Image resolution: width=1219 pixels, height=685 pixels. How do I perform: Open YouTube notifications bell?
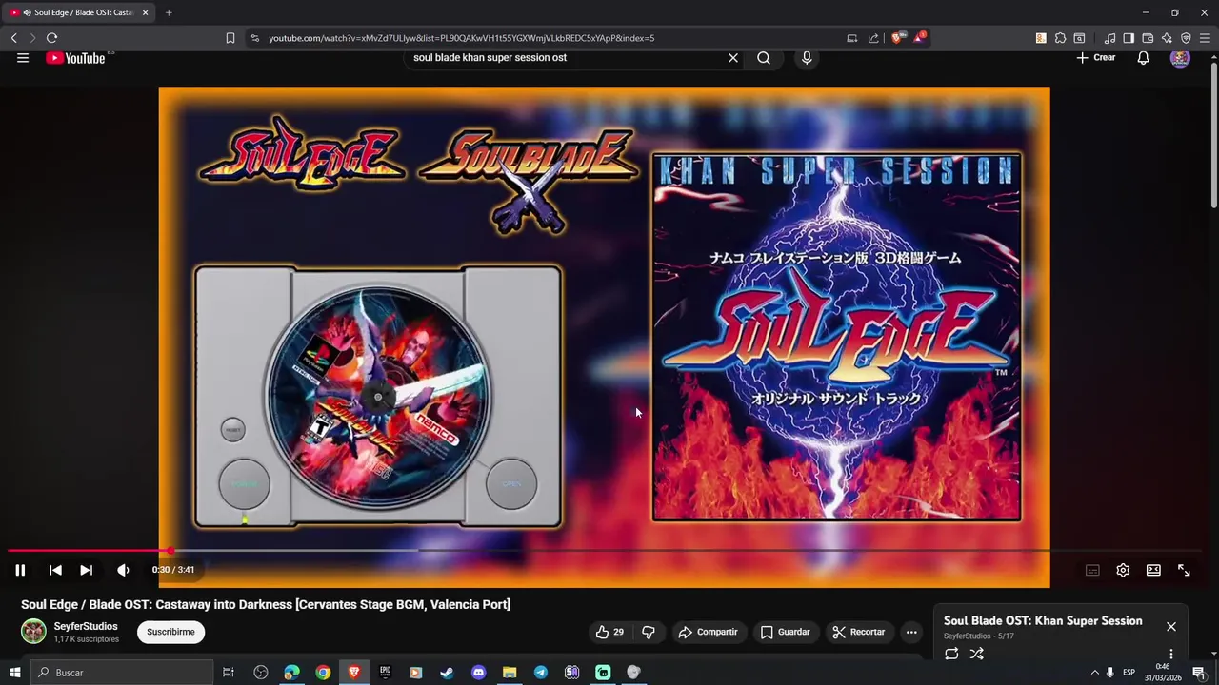1143,58
